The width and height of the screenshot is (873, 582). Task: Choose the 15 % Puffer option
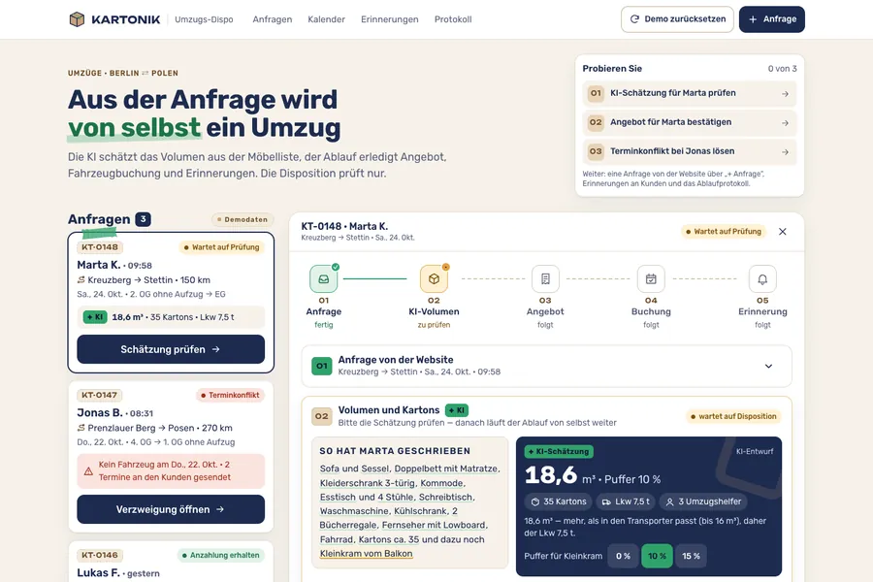pyautogui.click(x=691, y=556)
